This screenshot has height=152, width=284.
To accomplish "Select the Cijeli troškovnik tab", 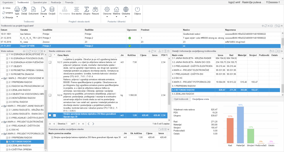I will pyautogui.click(x=181, y=99).
